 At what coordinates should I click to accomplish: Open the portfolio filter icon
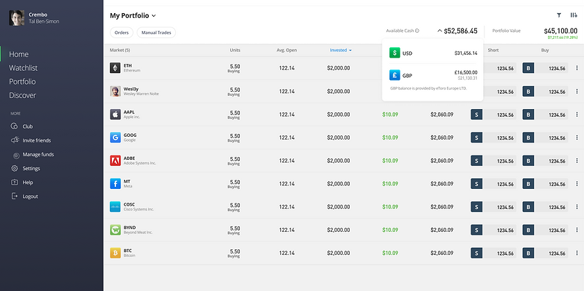click(x=559, y=15)
